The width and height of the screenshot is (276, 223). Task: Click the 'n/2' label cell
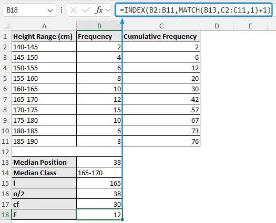click(x=44, y=194)
